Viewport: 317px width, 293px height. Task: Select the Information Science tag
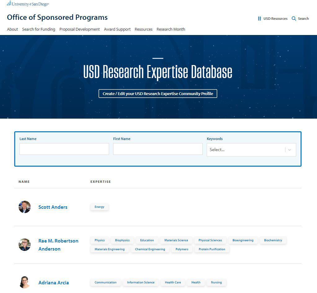point(141,282)
